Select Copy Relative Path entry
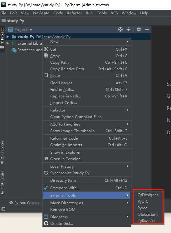 (87, 69)
